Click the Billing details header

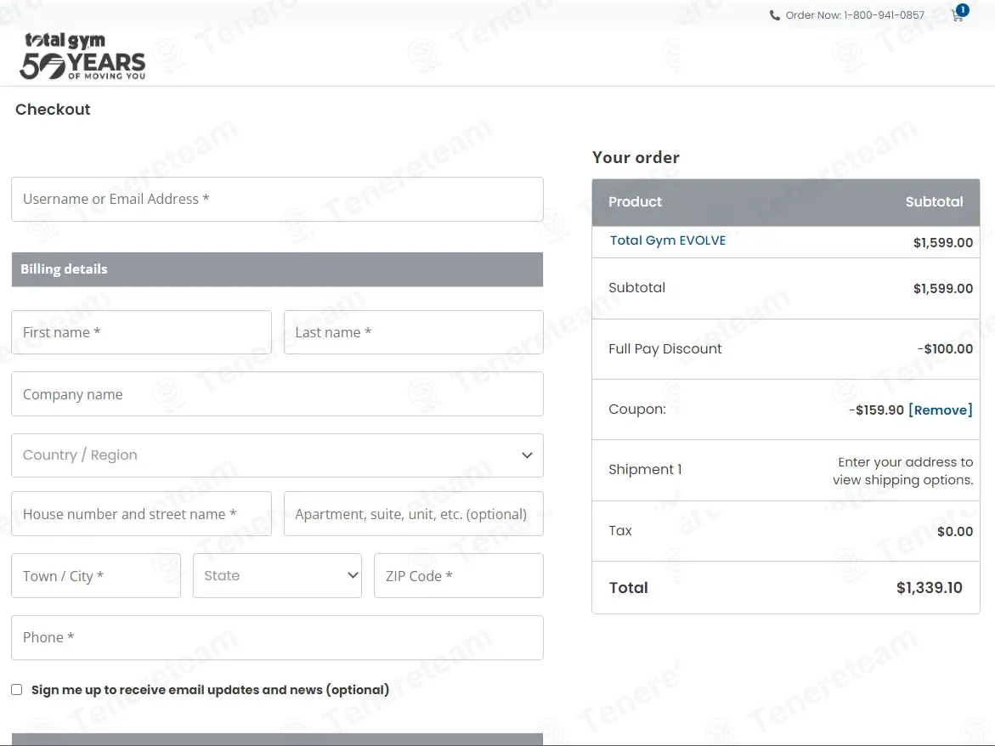277,269
